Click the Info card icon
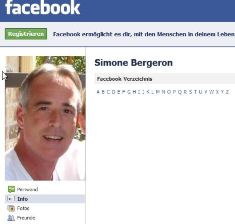The width and height of the screenshot is (235, 224). coord(11,199)
